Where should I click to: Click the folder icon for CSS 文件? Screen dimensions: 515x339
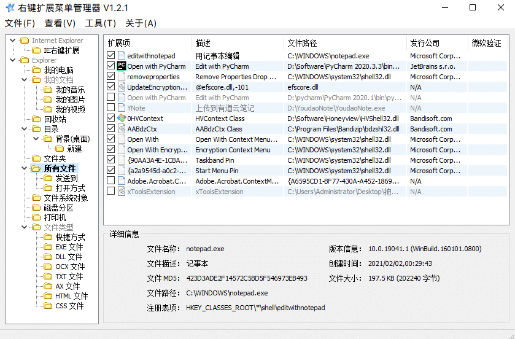coord(48,306)
